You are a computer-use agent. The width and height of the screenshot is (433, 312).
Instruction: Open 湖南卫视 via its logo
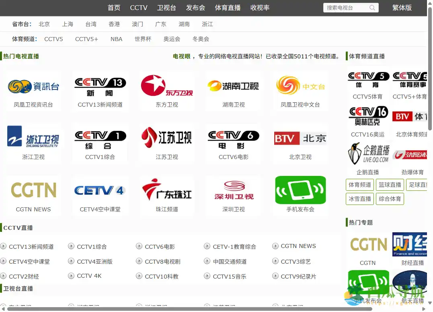[234, 85]
